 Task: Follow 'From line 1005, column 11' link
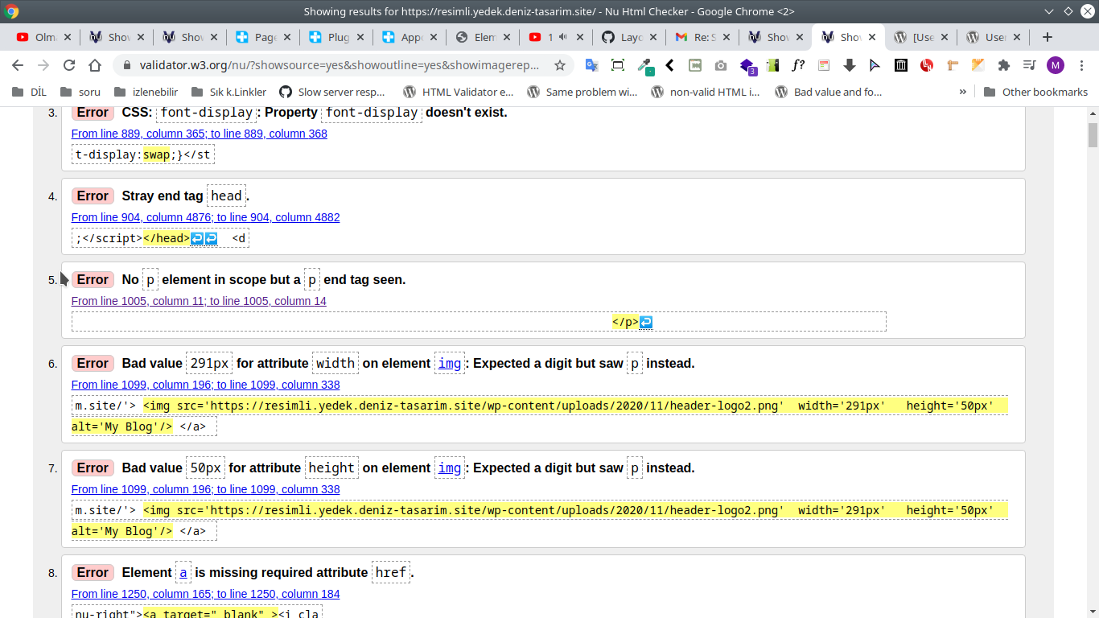coord(199,301)
